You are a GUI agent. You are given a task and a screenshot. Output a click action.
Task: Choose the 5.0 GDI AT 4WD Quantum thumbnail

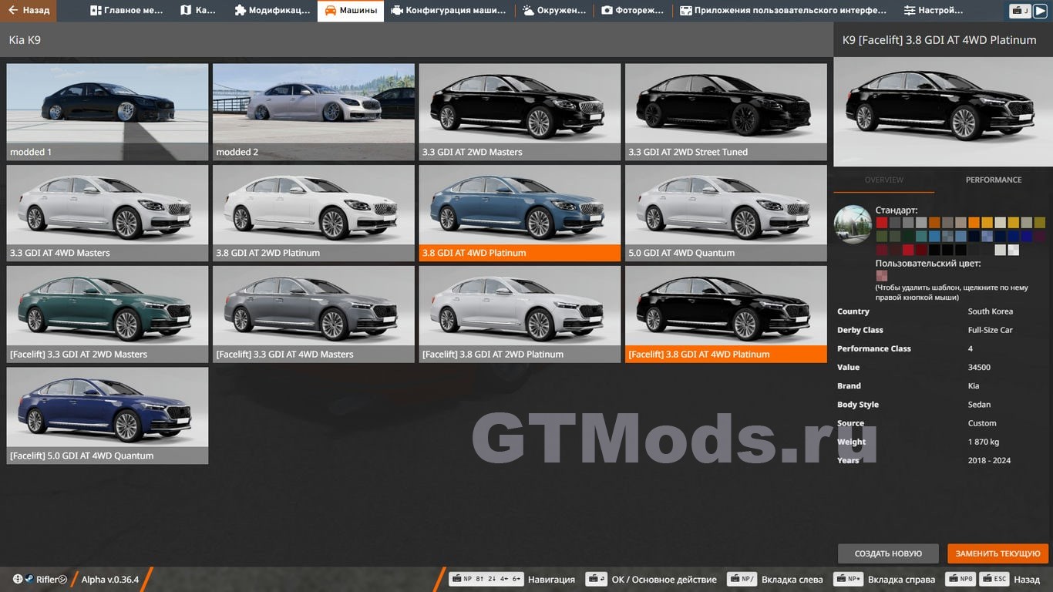[x=725, y=213]
